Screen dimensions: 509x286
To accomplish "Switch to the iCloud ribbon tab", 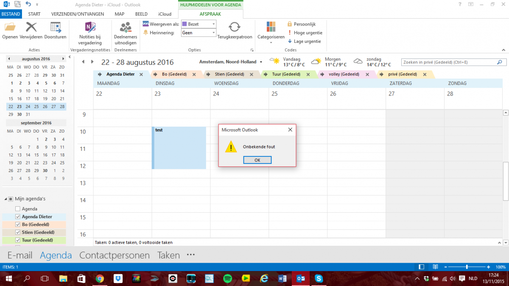I will 165,14.
